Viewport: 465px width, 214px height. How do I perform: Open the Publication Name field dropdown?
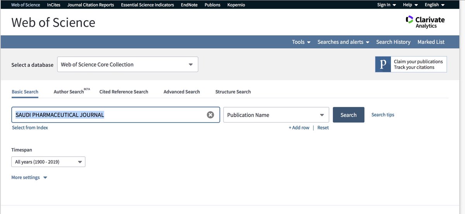[x=276, y=115]
